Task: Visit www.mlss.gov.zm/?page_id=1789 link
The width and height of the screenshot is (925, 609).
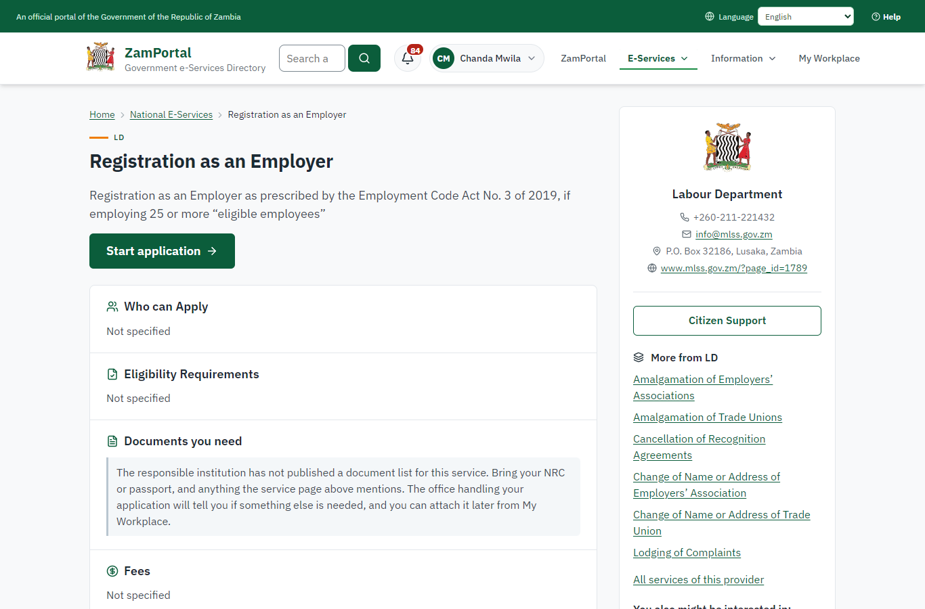Action: click(x=734, y=268)
